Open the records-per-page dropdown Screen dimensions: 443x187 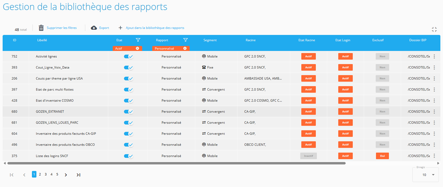pyautogui.click(x=427, y=174)
